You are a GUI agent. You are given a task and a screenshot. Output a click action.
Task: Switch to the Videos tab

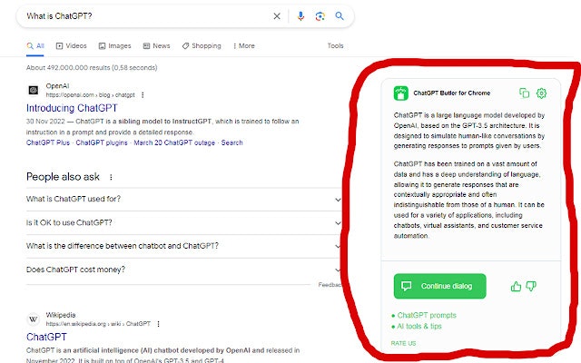tap(71, 46)
